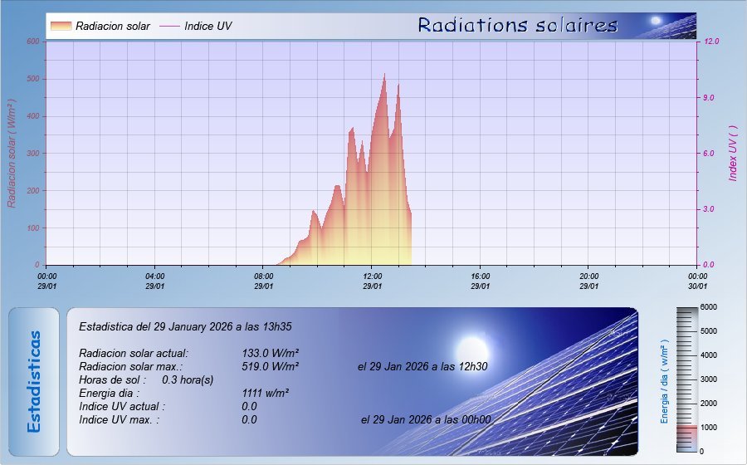Click the glowing sun in the statistics panel
The width and height of the screenshot is (747, 465).
pyautogui.click(x=473, y=346)
